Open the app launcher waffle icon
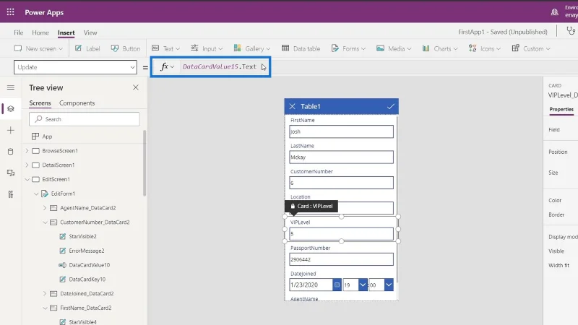Screen dimensions: 578x325 pos(10,12)
